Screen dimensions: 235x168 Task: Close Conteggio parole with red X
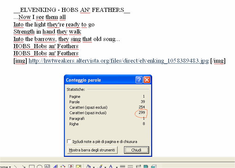(x=147, y=80)
